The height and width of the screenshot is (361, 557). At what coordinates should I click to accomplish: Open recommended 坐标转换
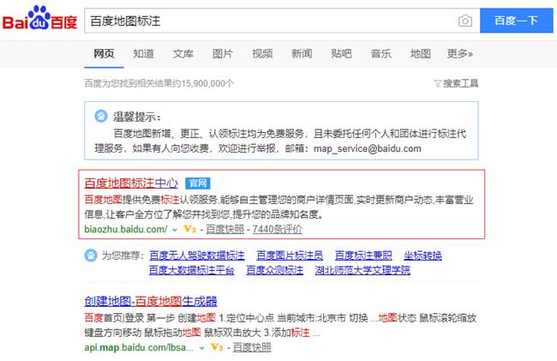(422, 256)
